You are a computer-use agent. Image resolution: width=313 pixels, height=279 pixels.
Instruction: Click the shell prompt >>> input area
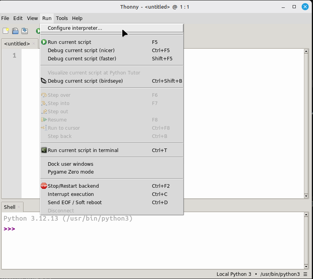[x=9, y=229]
